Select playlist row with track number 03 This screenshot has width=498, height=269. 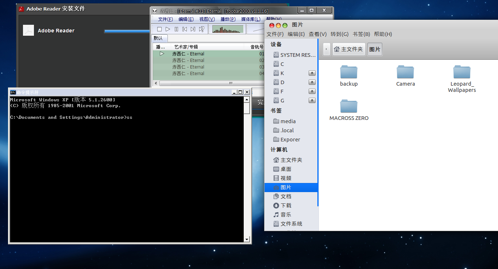tap(208, 67)
